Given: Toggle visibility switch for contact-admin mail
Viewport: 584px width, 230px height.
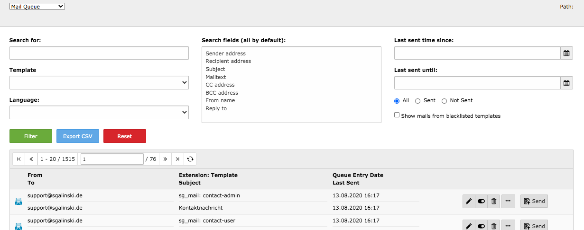Looking at the screenshot, I should click(481, 201).
